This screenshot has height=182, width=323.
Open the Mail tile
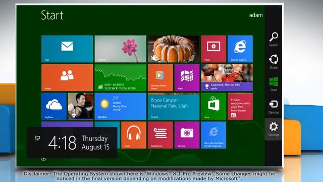(x=67, y=49)
